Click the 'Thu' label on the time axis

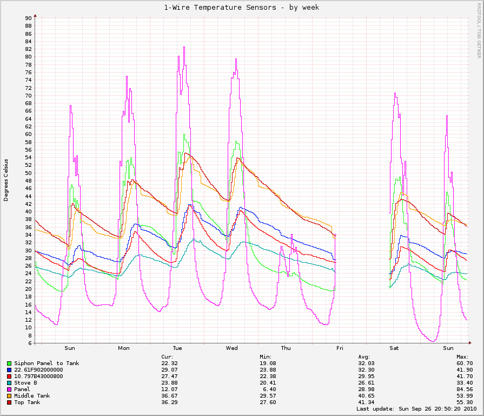tap(286, 348)
